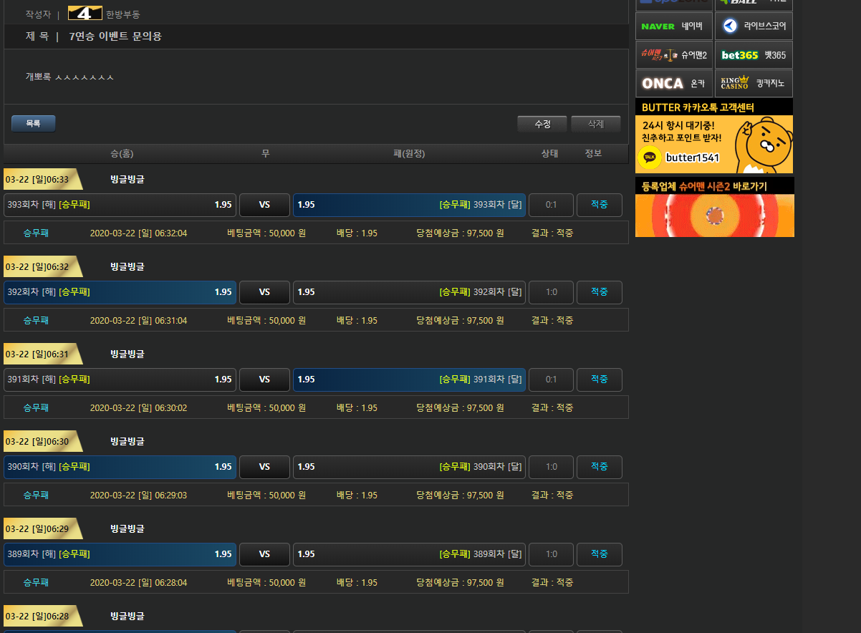Click the 슈어맨2 shortcut icon

[x=674, y=55]
